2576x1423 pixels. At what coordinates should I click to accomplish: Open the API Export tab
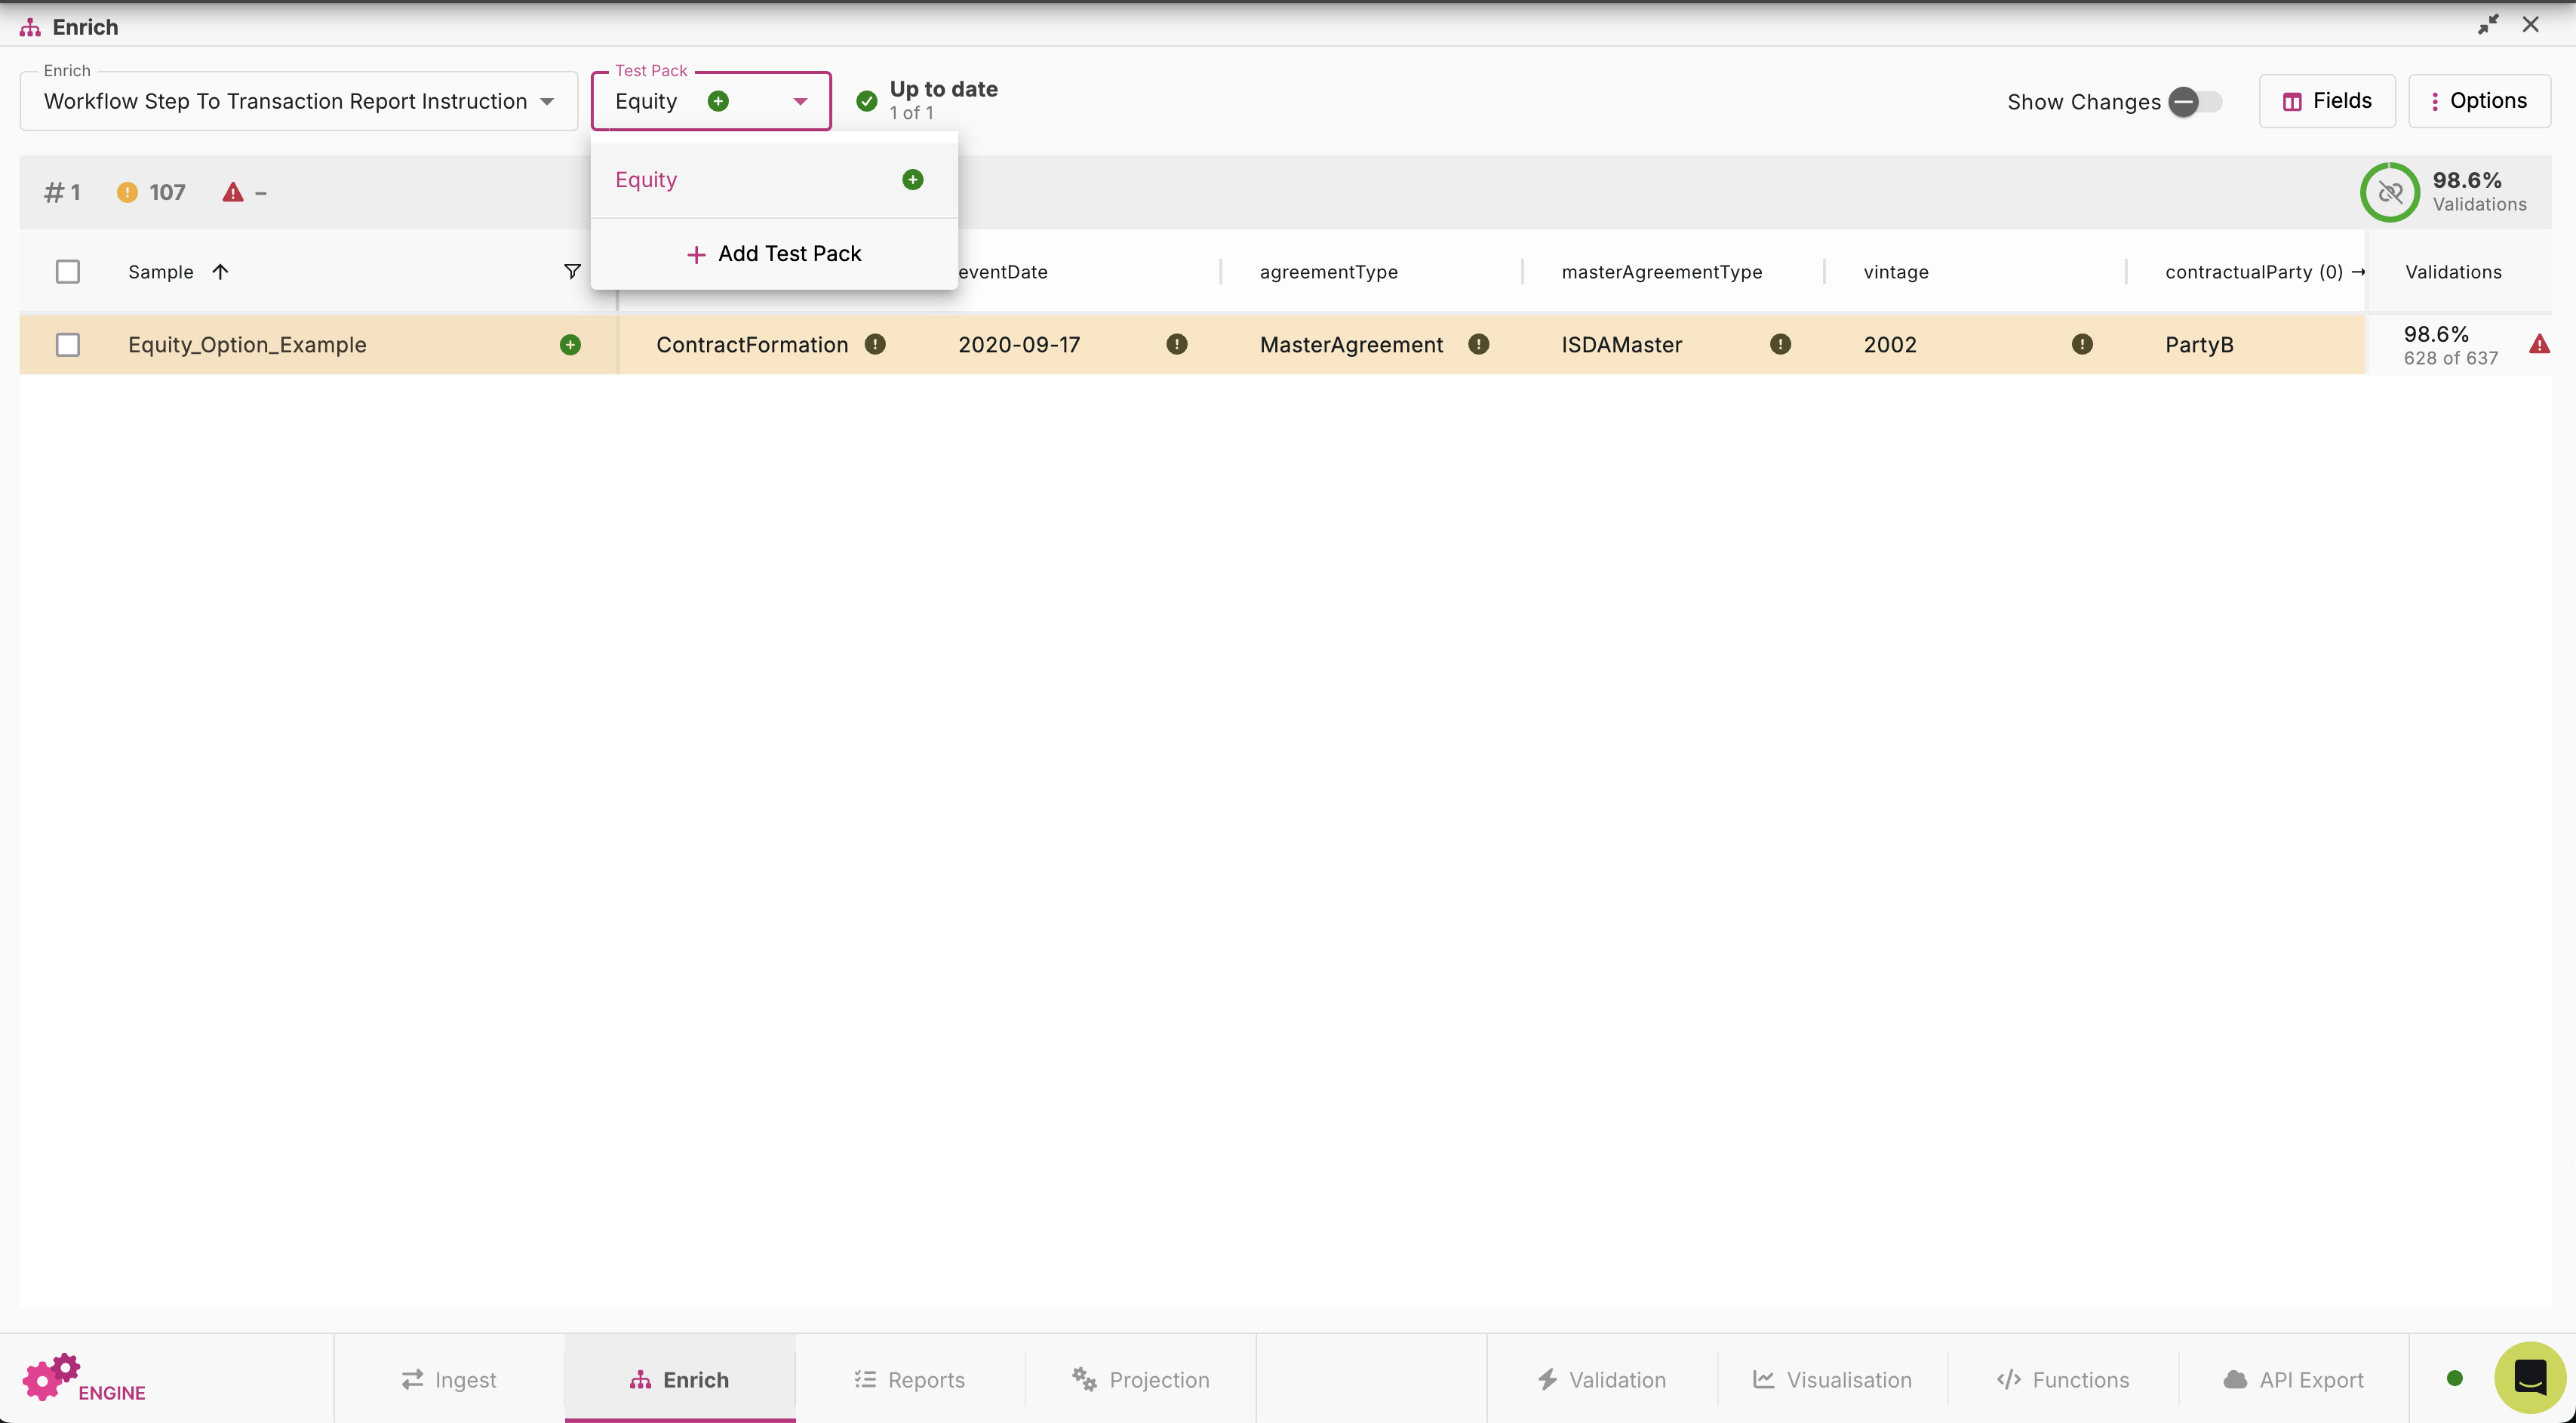click(x=2294, y=1380)
